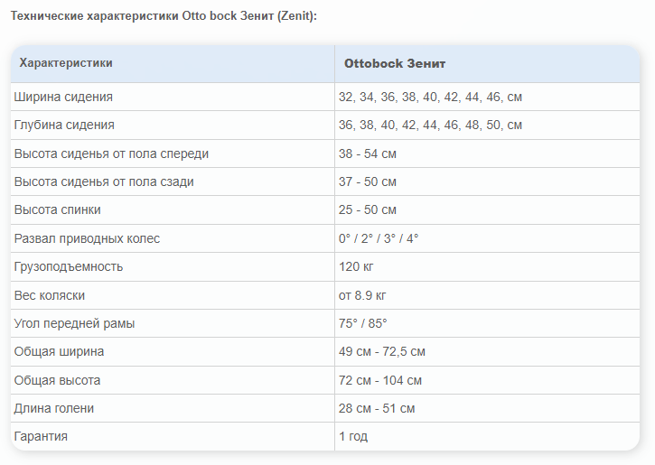Select the 'Глубина сидения' row label

point(64,125)
